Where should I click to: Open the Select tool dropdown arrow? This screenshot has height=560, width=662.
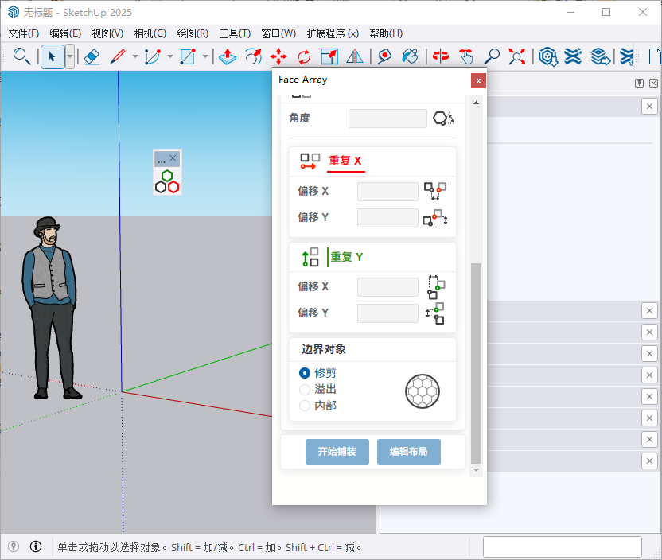coord(68,56)
